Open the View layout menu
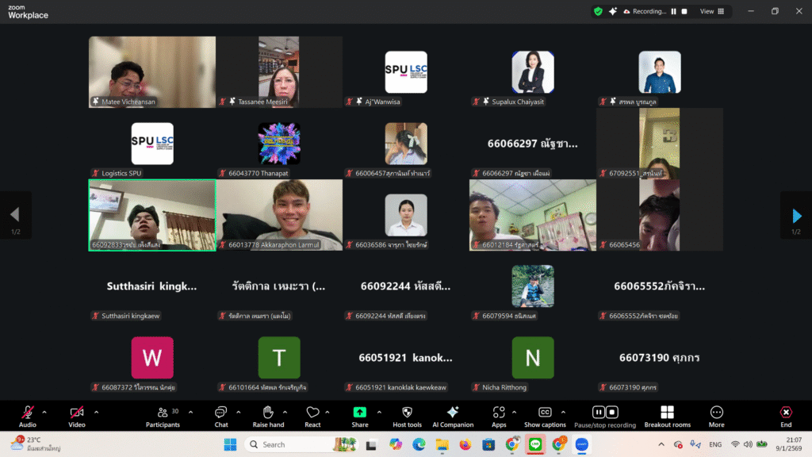Screen dimensions: 812x457 click(x=707, y=11)
